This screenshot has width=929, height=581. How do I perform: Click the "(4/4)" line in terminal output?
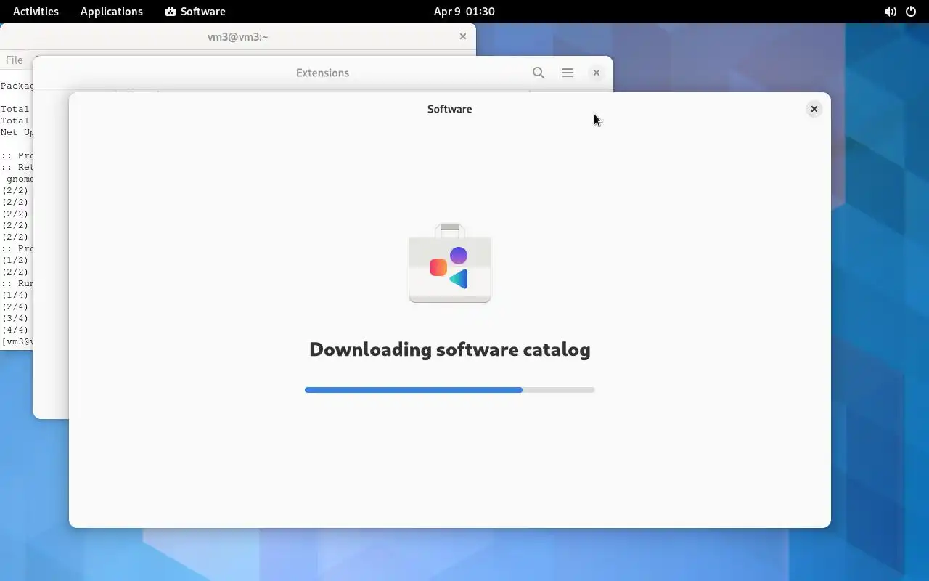pos(15,330)
